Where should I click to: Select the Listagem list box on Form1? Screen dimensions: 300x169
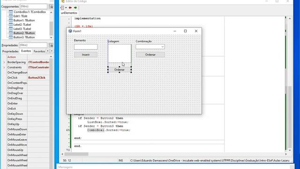pyautogui.click(x=120, y=54)
